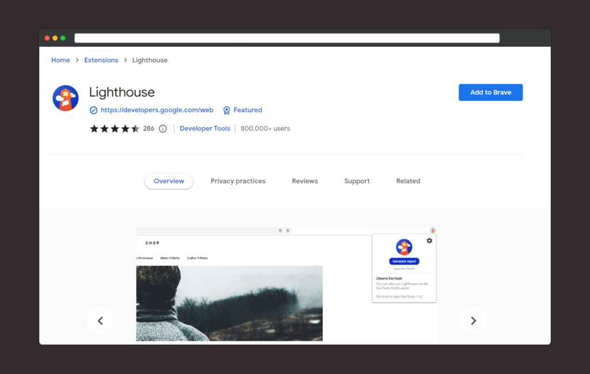Open the Extensions breadcrumb link
This screenshot has height=374, width=590.
coord(101,60)
